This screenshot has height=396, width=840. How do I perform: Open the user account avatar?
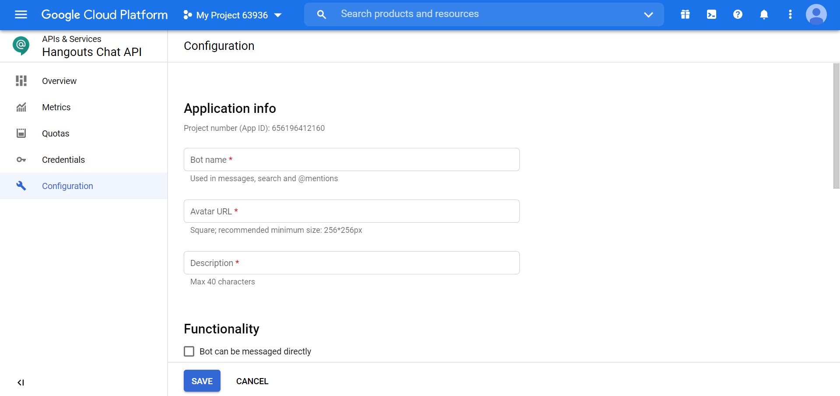816,14
